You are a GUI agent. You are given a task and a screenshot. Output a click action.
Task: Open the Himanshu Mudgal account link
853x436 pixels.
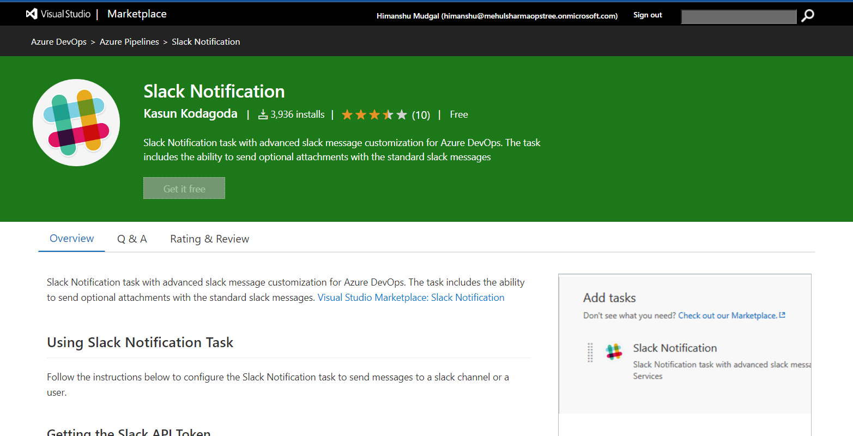497,16
